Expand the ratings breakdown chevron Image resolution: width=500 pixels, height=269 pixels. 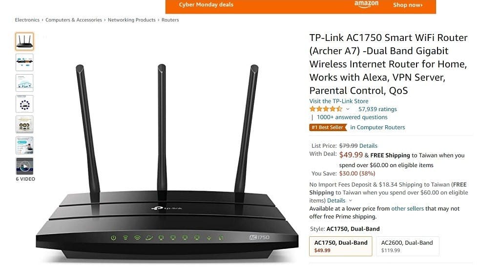coord(348,109)
